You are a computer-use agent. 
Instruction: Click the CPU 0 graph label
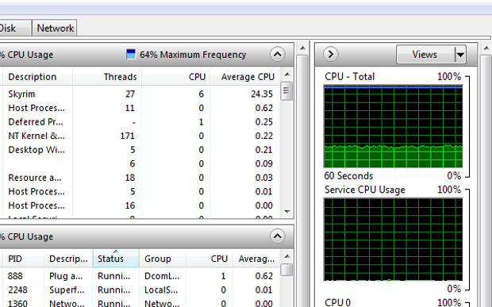337,302
